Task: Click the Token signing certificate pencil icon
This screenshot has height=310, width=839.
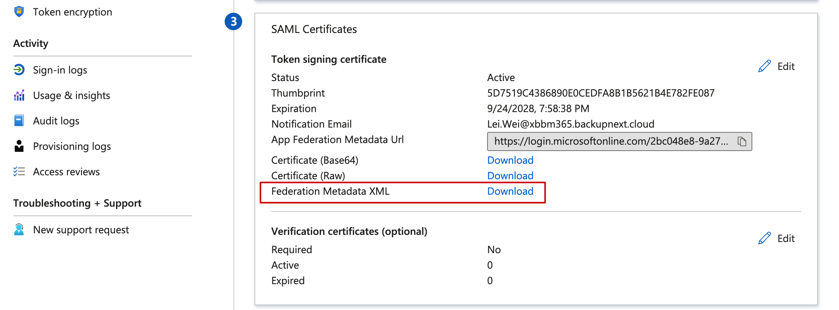Action: tap(764, 66)
